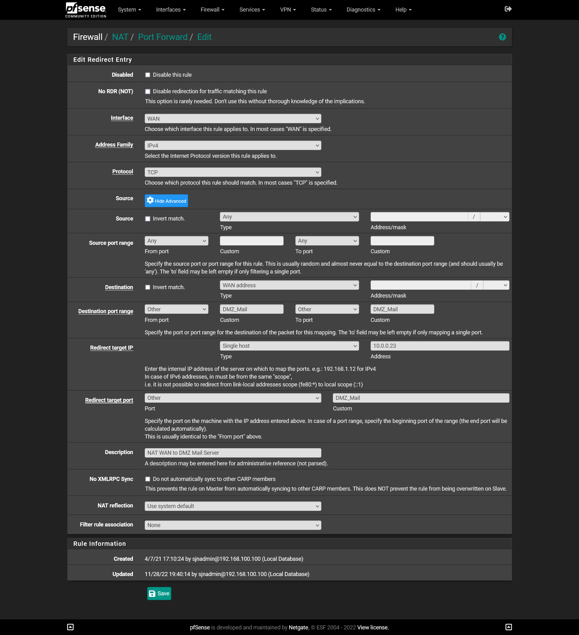This screenshot has height=635, width=579.
Task: Open Filter rule association None dropdown
Action: coord(233,525)
